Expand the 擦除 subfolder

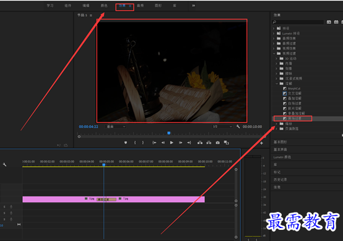[277, 74]
